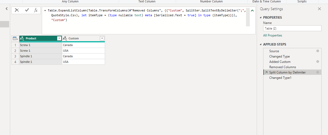Click the USA cell in row 2
The height and width of the screenshot is (135, 328).
(83, 51)
